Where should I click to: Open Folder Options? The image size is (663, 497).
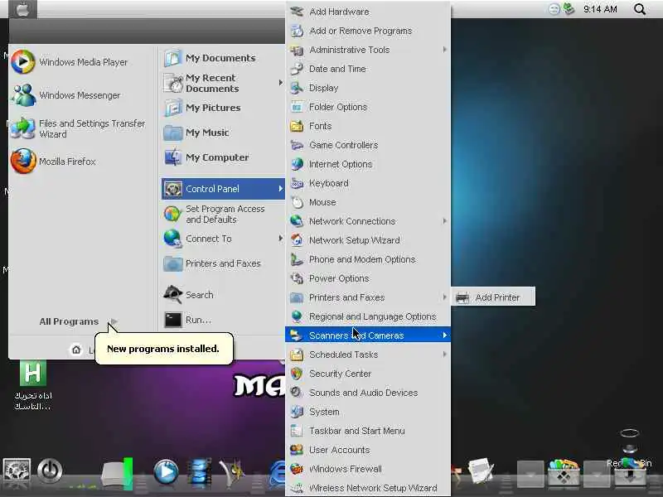368,107
